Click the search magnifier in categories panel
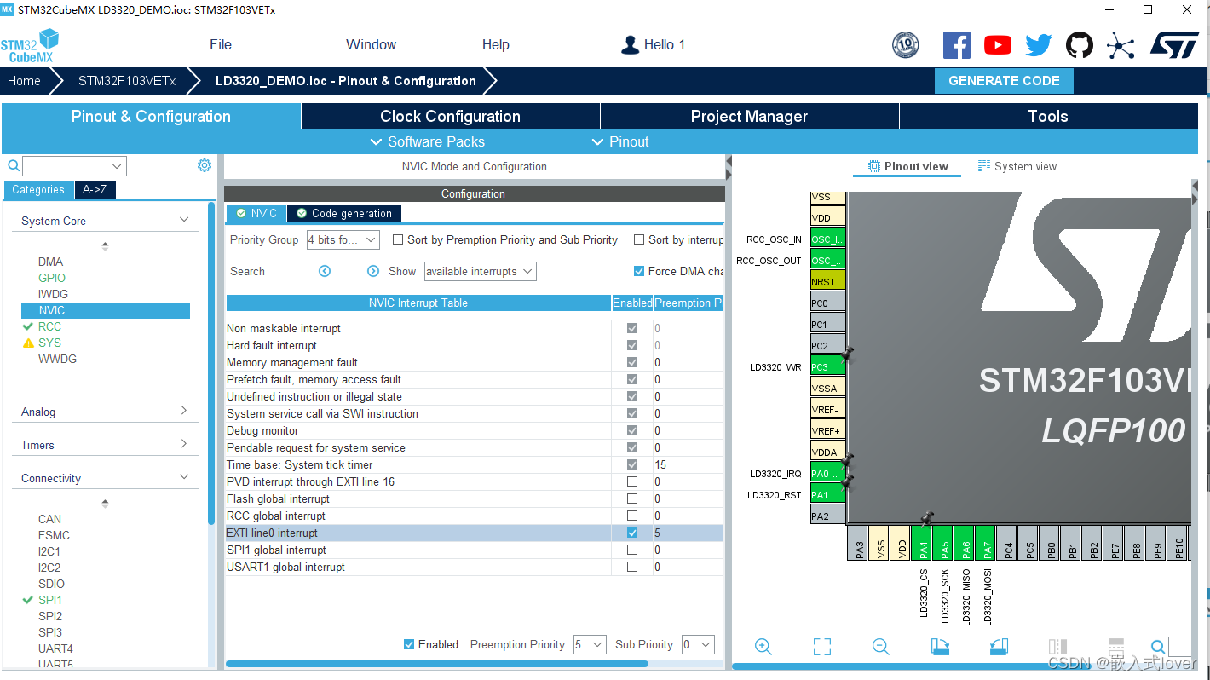Image resolution: width=1210 pixels, height=680 pixels. coord(13,166)
